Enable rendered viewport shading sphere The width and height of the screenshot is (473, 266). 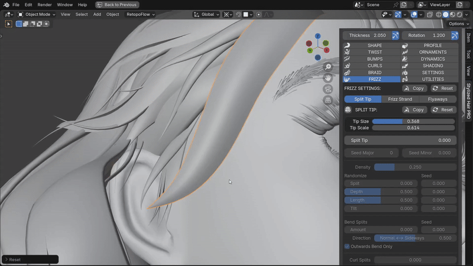pyautogui.click(x=459, y=14)
